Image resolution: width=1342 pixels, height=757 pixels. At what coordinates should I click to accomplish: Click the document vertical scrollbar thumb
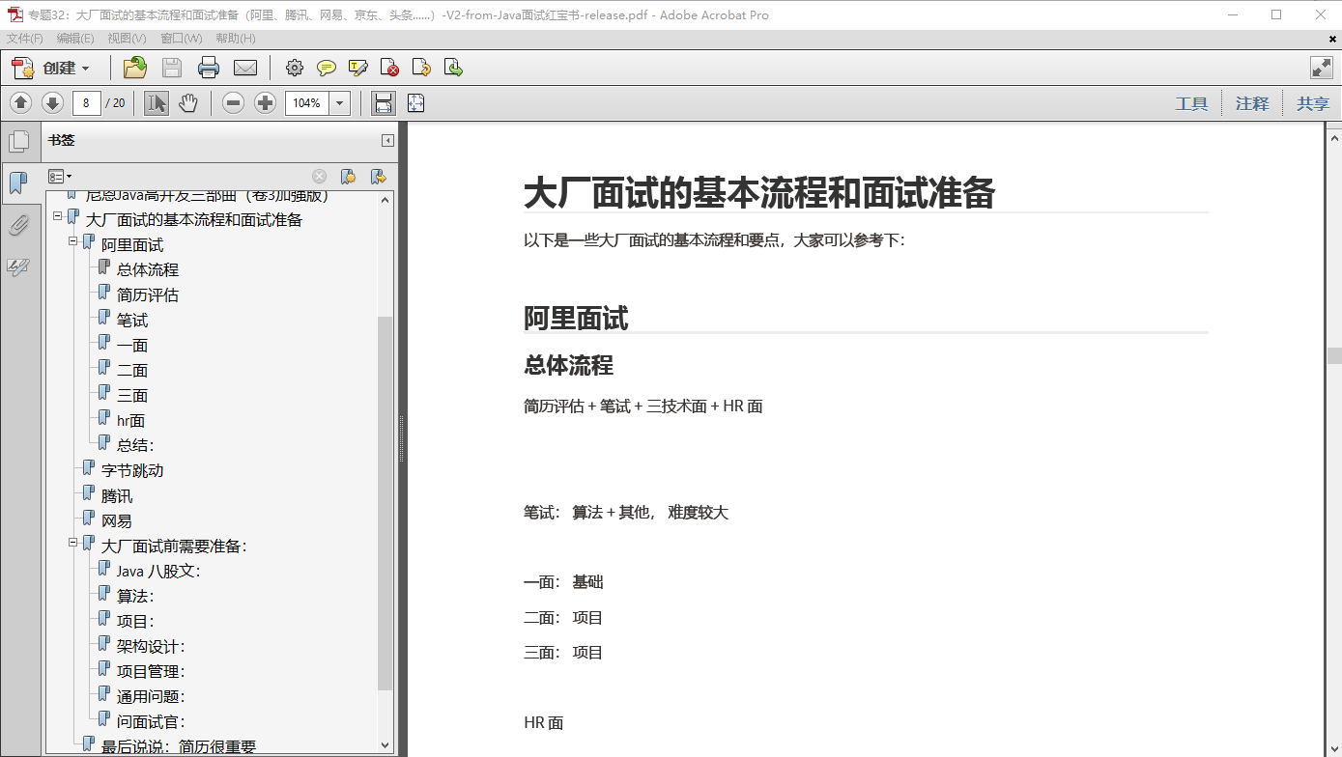(x=1334, y=355)
